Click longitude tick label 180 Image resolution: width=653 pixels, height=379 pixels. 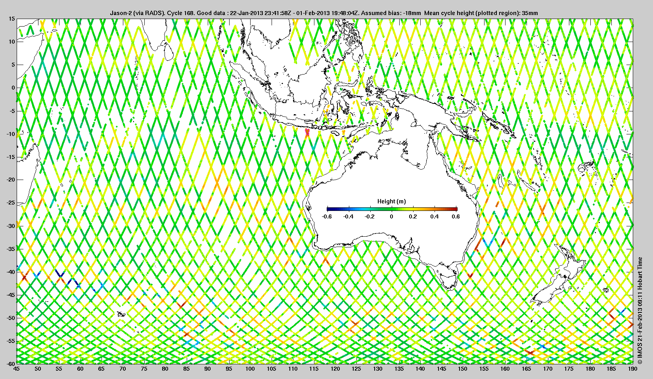590,369
